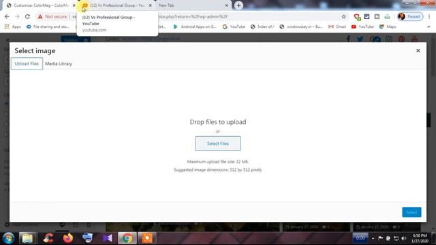
Task: Open the Customize: ColorMag browser tab
Action: [x=41, y=5]
